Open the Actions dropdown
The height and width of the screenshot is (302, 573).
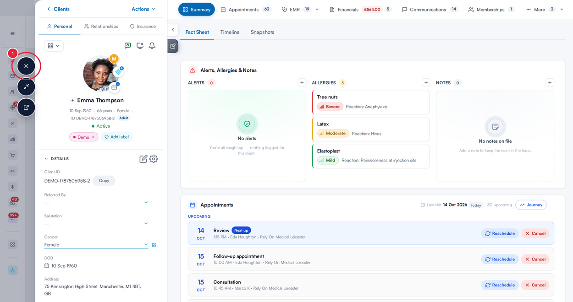(143, 9)
